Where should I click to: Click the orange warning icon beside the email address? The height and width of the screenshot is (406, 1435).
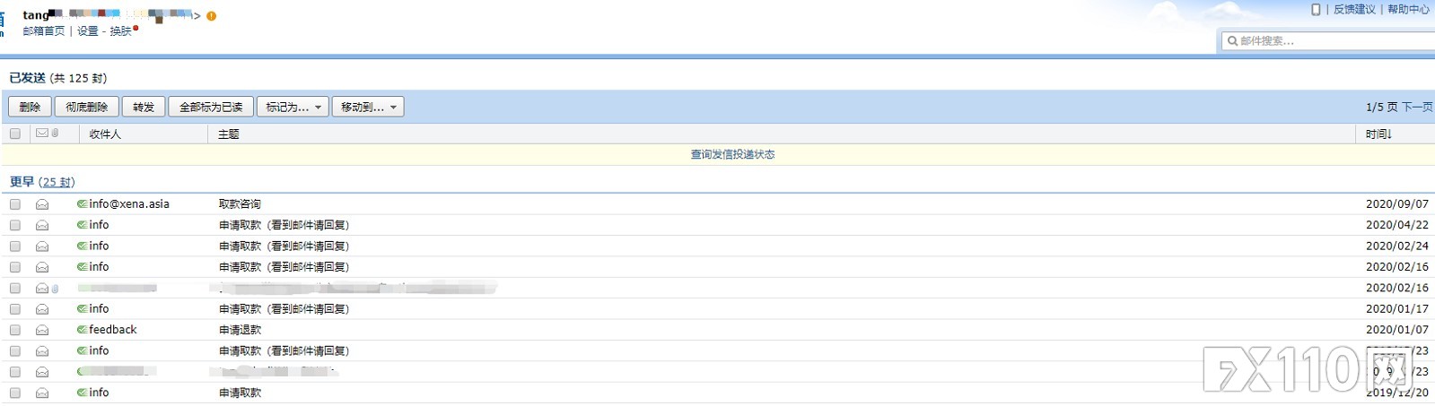[212, 16]
